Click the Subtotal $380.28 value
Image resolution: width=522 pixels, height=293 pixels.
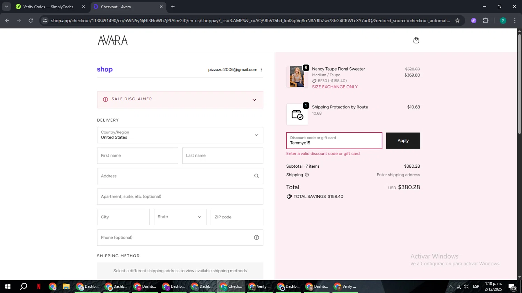point(412,166)
